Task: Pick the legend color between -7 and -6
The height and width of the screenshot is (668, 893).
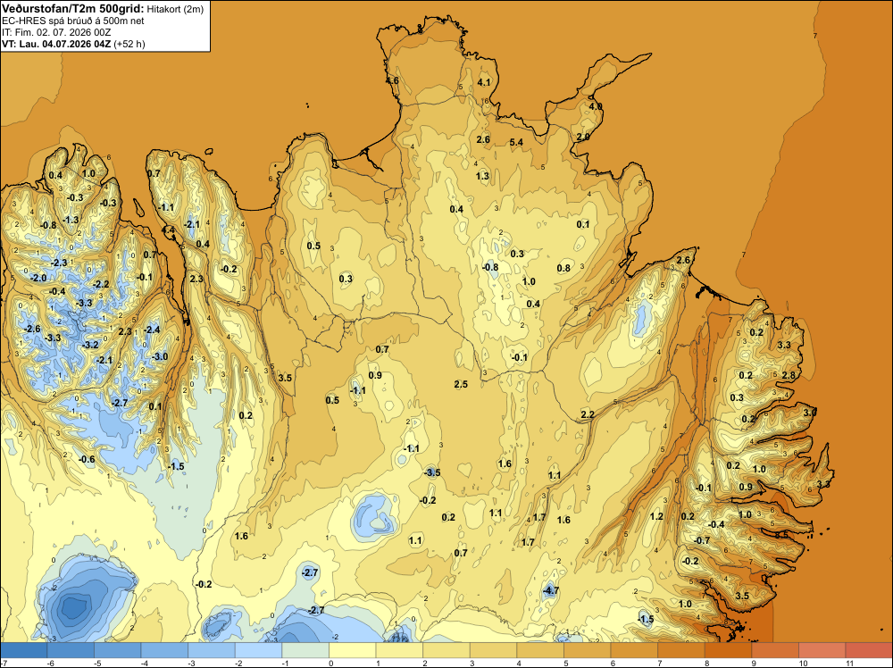Action: tap(23, 650)
